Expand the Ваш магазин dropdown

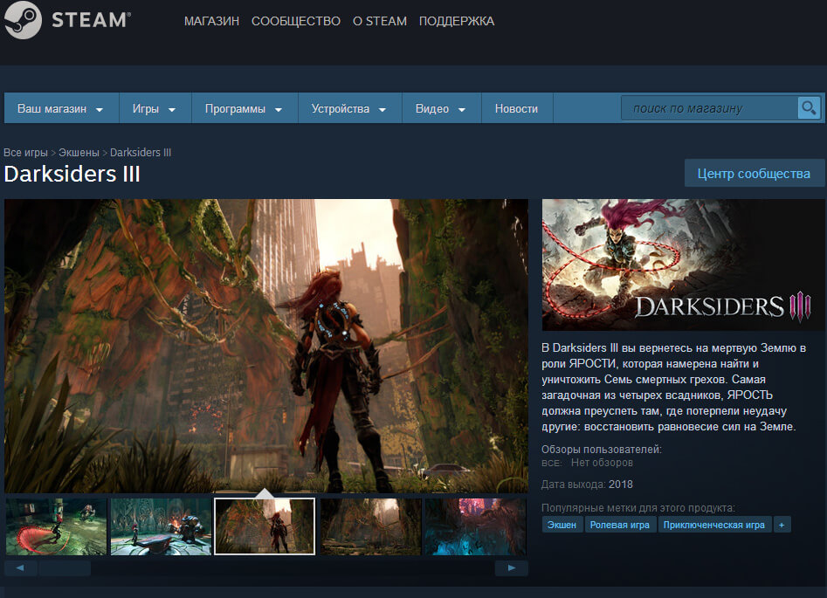pyautogui.click(x=61, y=108)
